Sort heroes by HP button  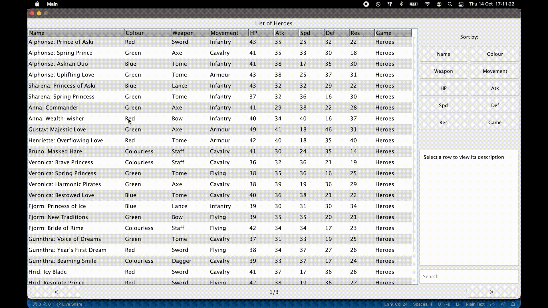click(x=444, y=88)
